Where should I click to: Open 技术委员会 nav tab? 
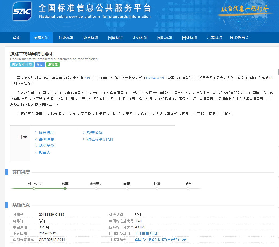[x=239, y=38]
